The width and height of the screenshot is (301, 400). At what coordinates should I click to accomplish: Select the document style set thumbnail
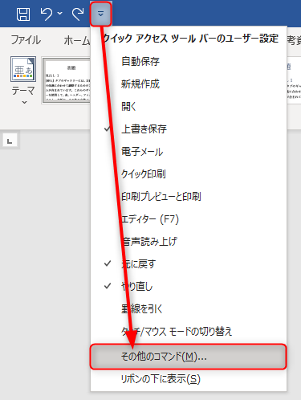coord(67,80)
